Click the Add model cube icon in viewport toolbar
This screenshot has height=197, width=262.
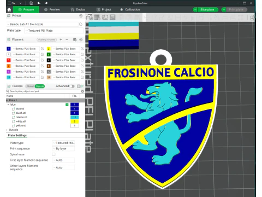pyautogui.click(x=90, y=18)
